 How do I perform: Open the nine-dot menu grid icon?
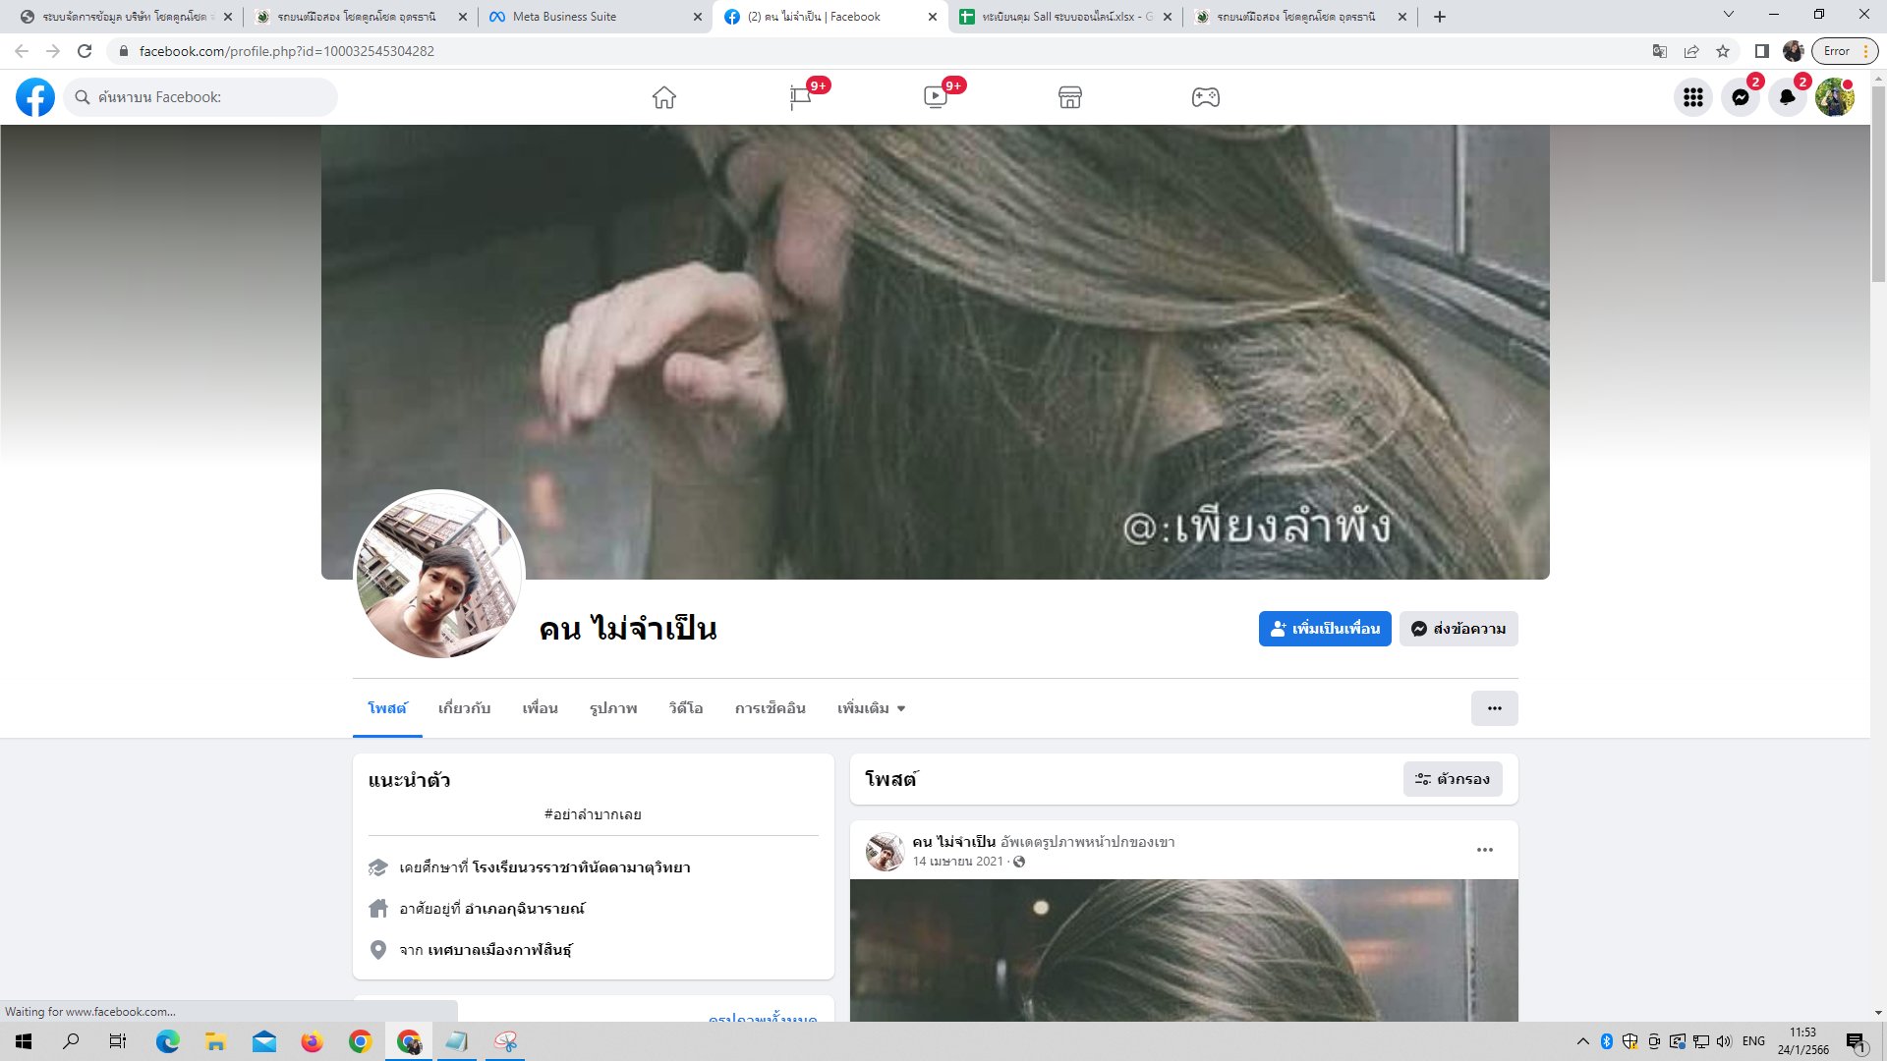(1693, 97)
